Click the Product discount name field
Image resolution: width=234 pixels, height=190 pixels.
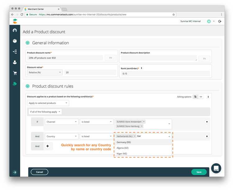(x=65, y=58)
